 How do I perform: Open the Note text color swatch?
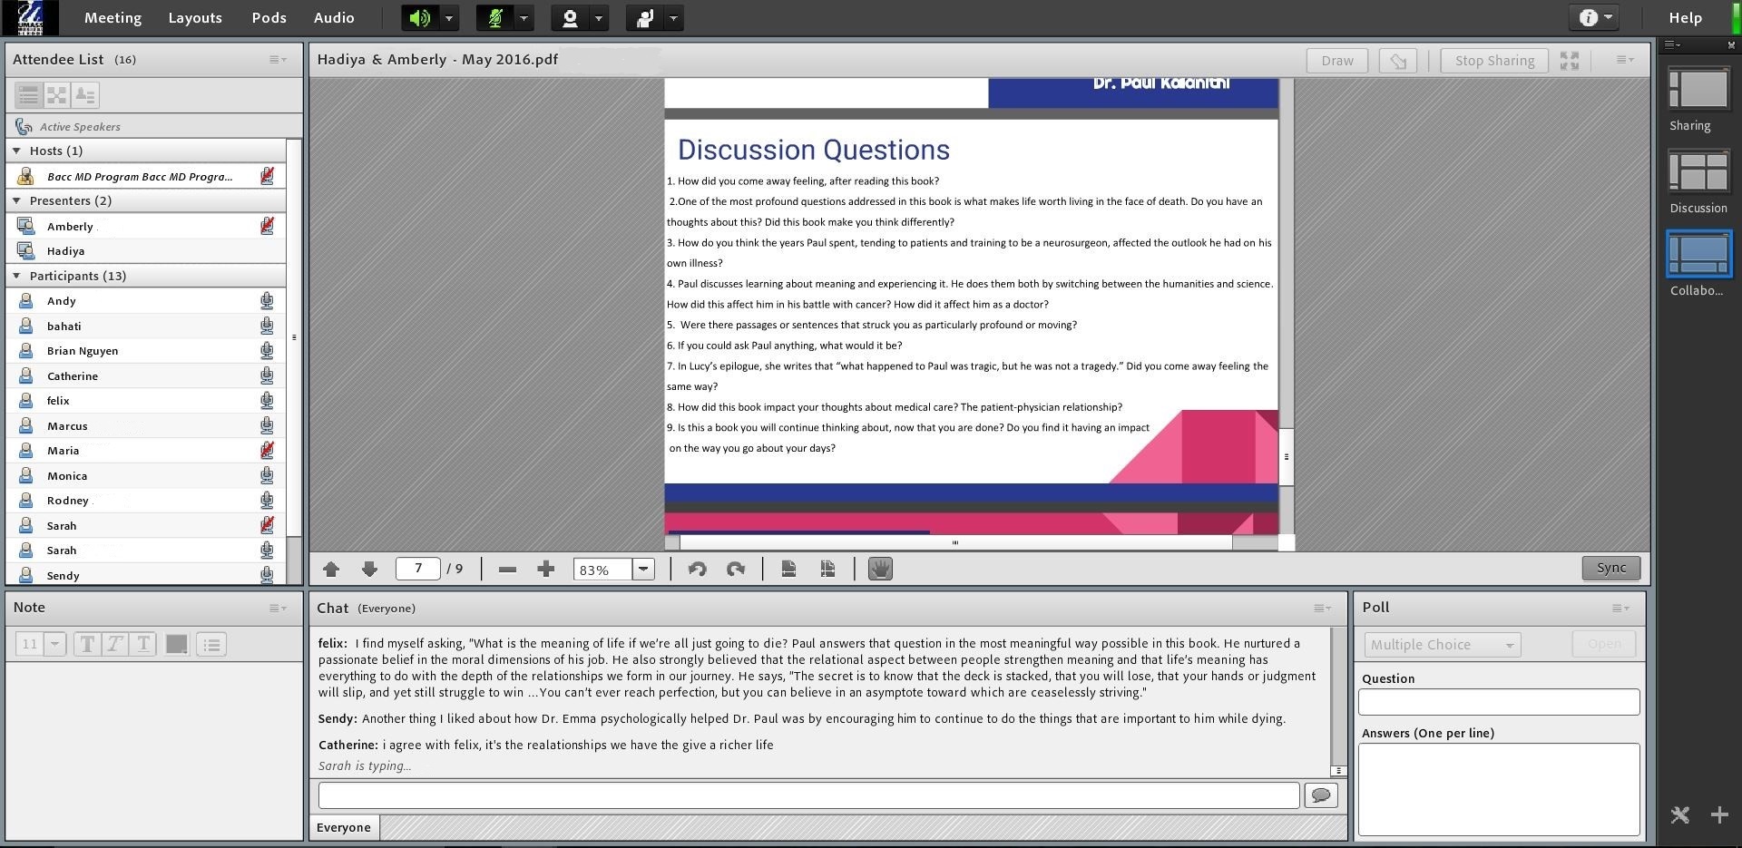[177, 644]
